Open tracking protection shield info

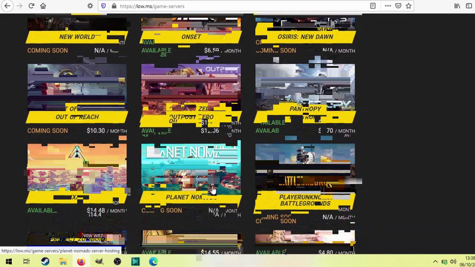(x=104, y=6)
